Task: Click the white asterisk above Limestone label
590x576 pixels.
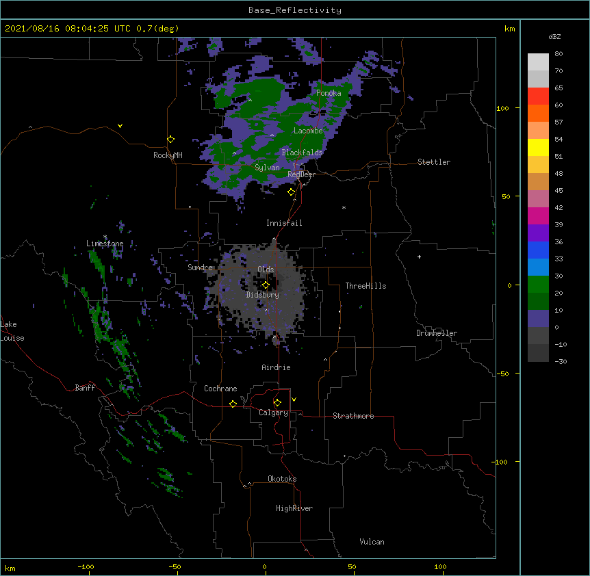Action: (105, 237)
